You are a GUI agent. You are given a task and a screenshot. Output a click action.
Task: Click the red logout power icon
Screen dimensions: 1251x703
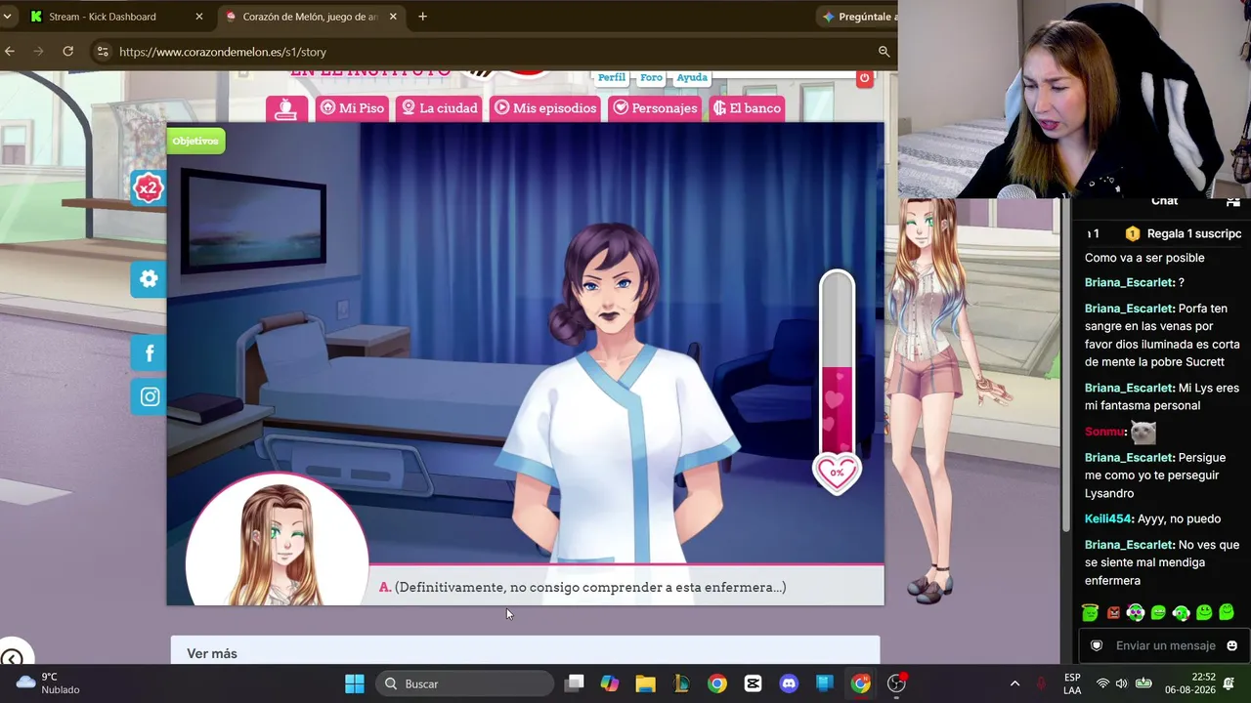pos(864,78)
